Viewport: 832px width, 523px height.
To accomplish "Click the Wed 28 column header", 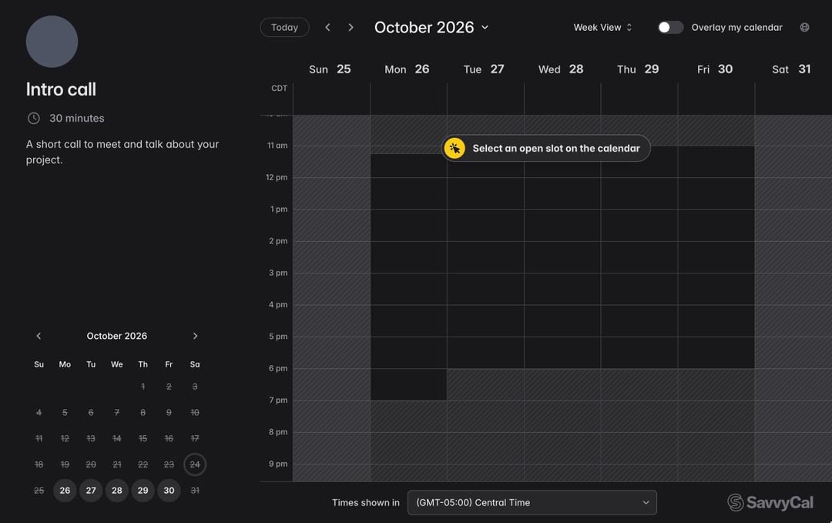I will pyautogui.click(x=561, y=69).
